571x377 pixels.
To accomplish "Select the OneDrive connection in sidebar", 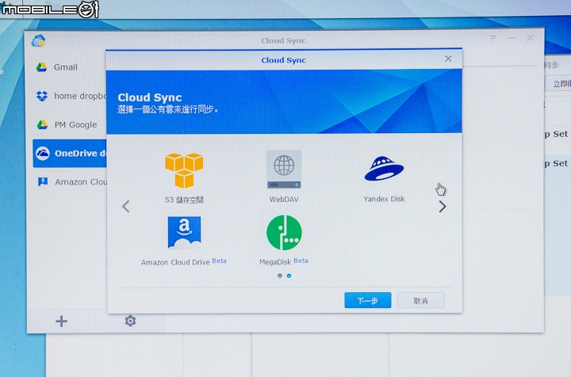I will pos(69,153).
